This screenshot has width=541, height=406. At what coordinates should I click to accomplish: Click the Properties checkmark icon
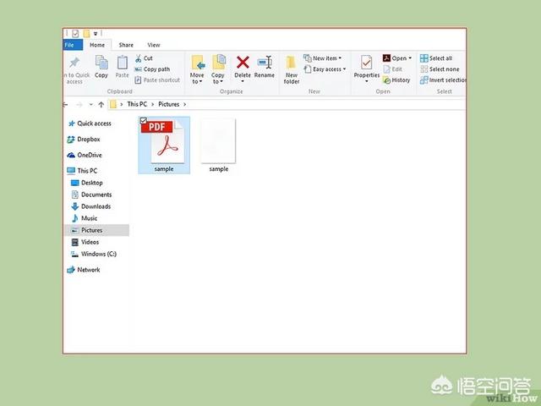pos(366,63)
